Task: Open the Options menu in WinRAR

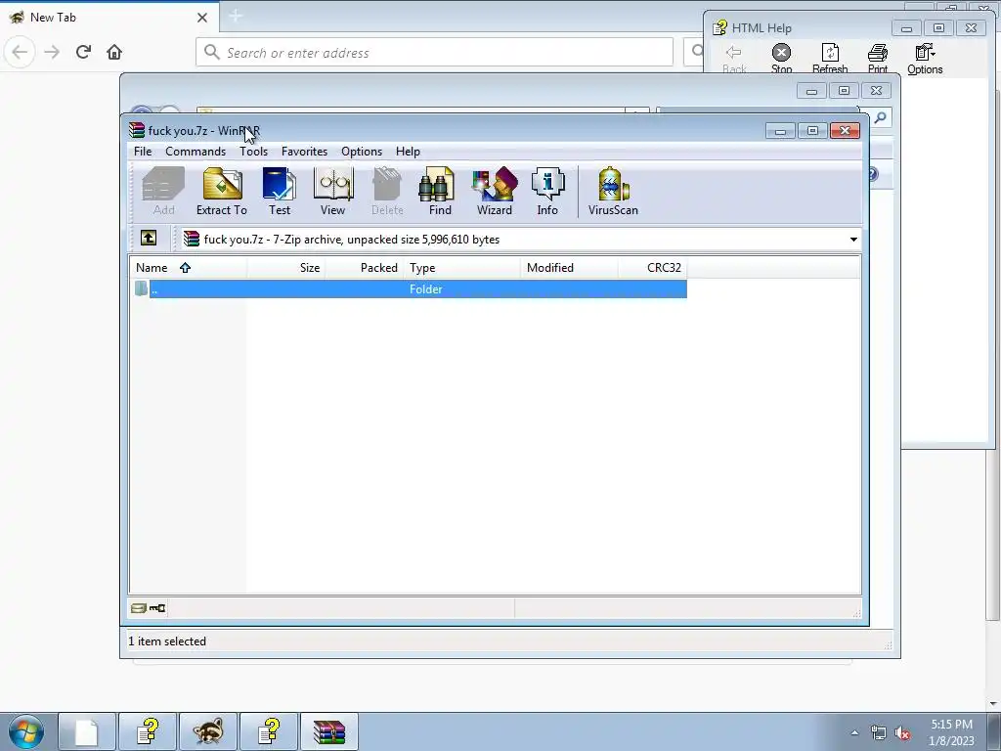Action: click(x=362, y=152)
